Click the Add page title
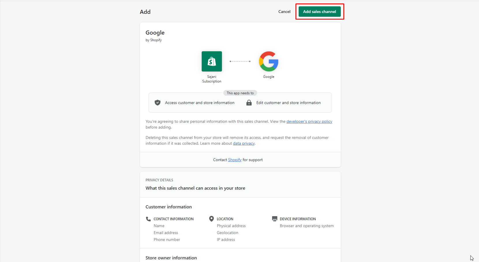479x262 pixels. [x=145, y=12]
